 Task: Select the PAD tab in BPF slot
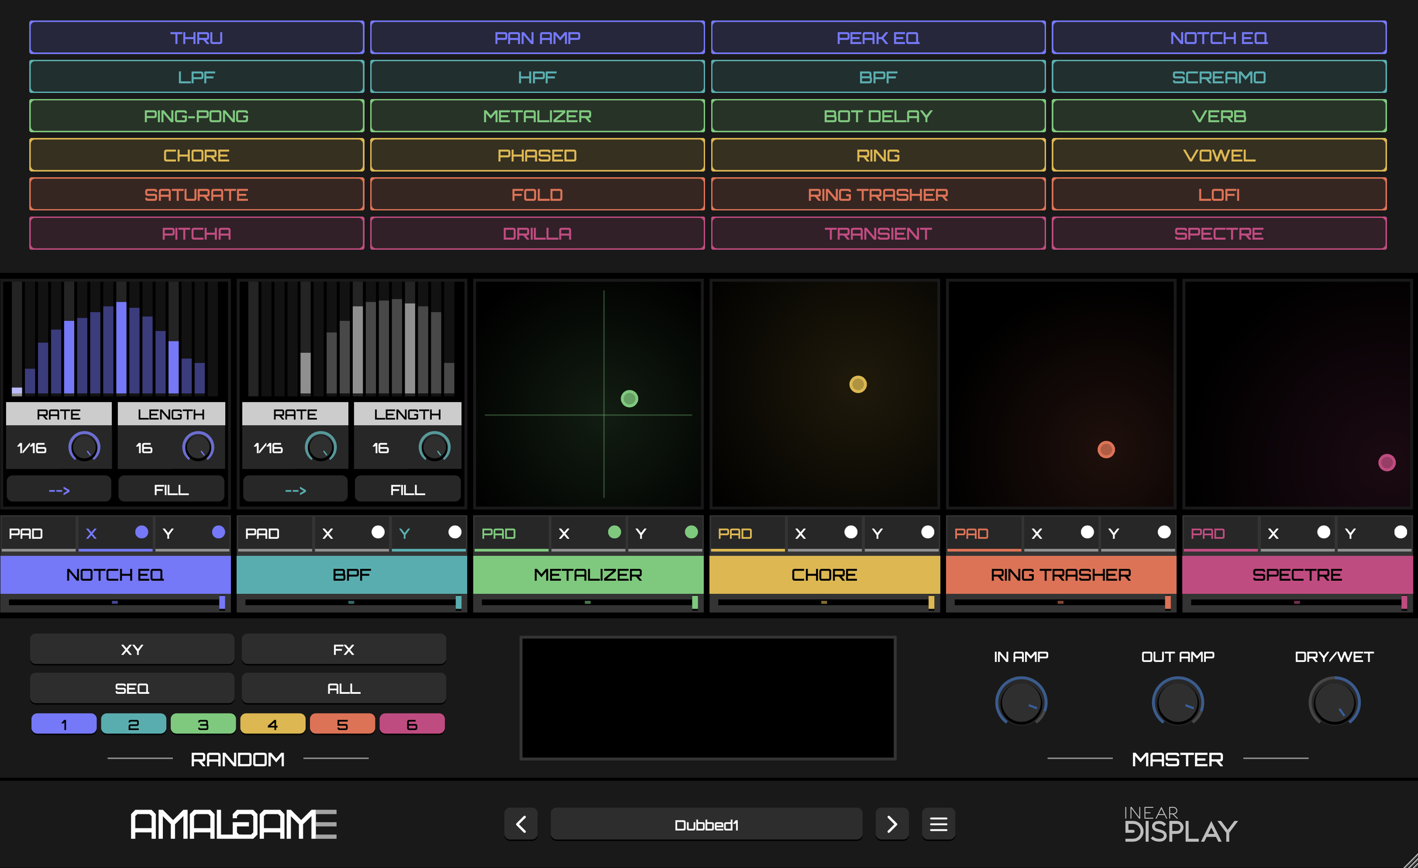coord(263,534)
